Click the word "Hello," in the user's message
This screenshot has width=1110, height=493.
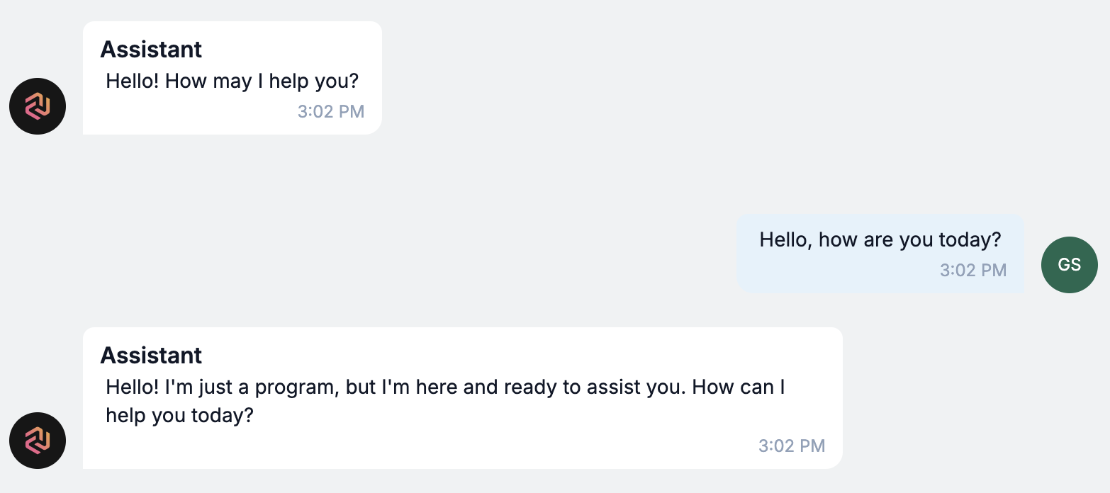coord(786,240)
